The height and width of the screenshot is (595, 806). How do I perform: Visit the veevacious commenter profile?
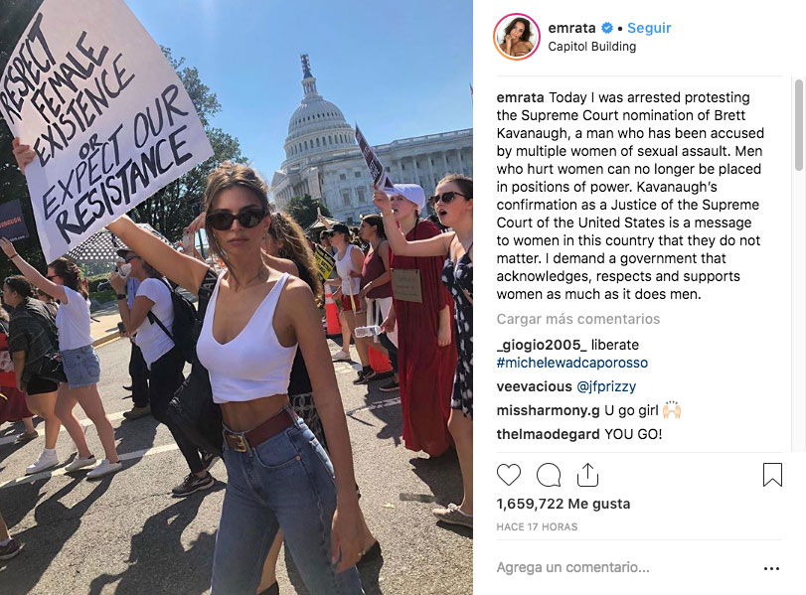tap(534, 386)
